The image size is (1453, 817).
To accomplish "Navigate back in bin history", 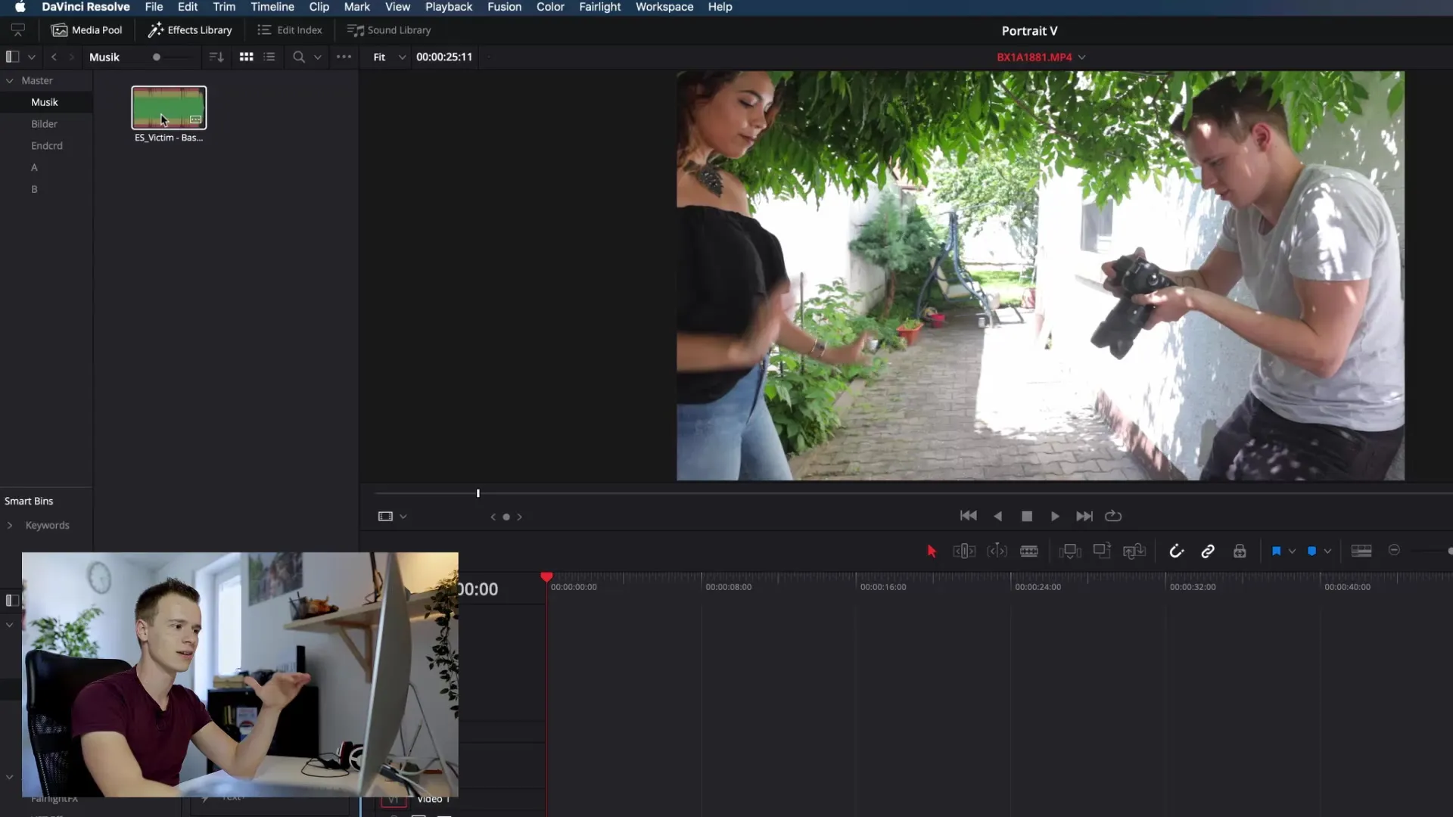I will [x=54, y=57].
